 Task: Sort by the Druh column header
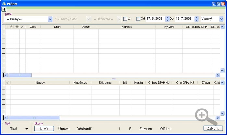[57, 27]
